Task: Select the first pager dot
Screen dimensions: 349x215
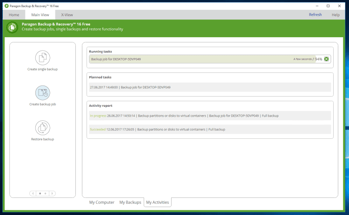Action: (40, 194)
